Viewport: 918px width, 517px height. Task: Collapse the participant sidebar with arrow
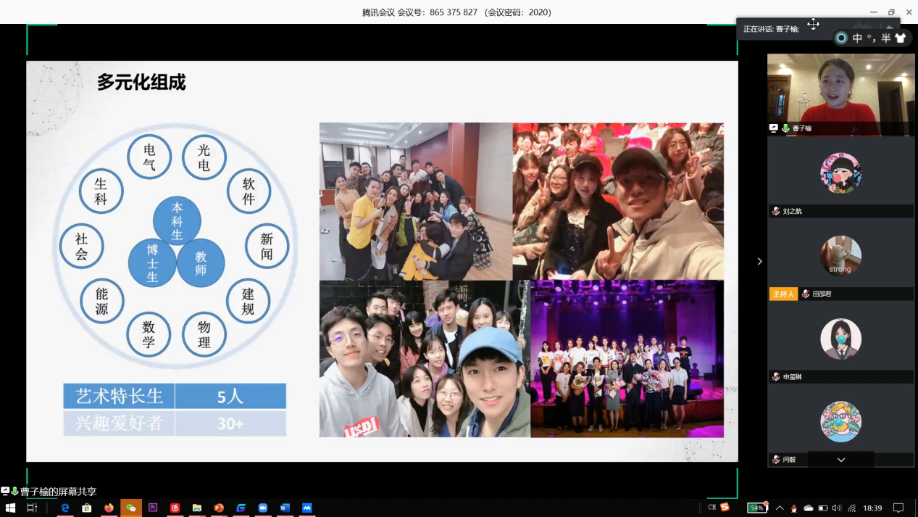pyautogui.click(x=759, y=261)
